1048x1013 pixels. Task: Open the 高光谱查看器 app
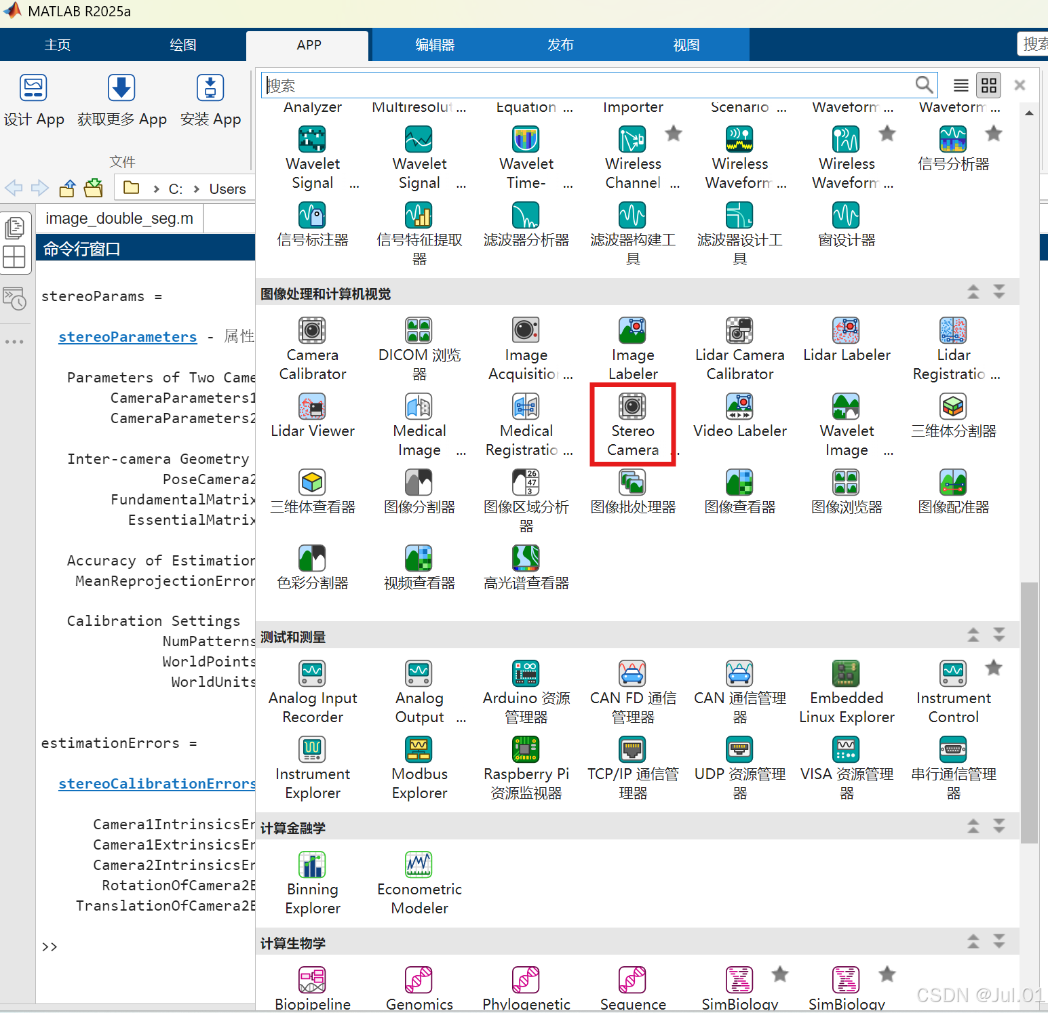[526, 568]
